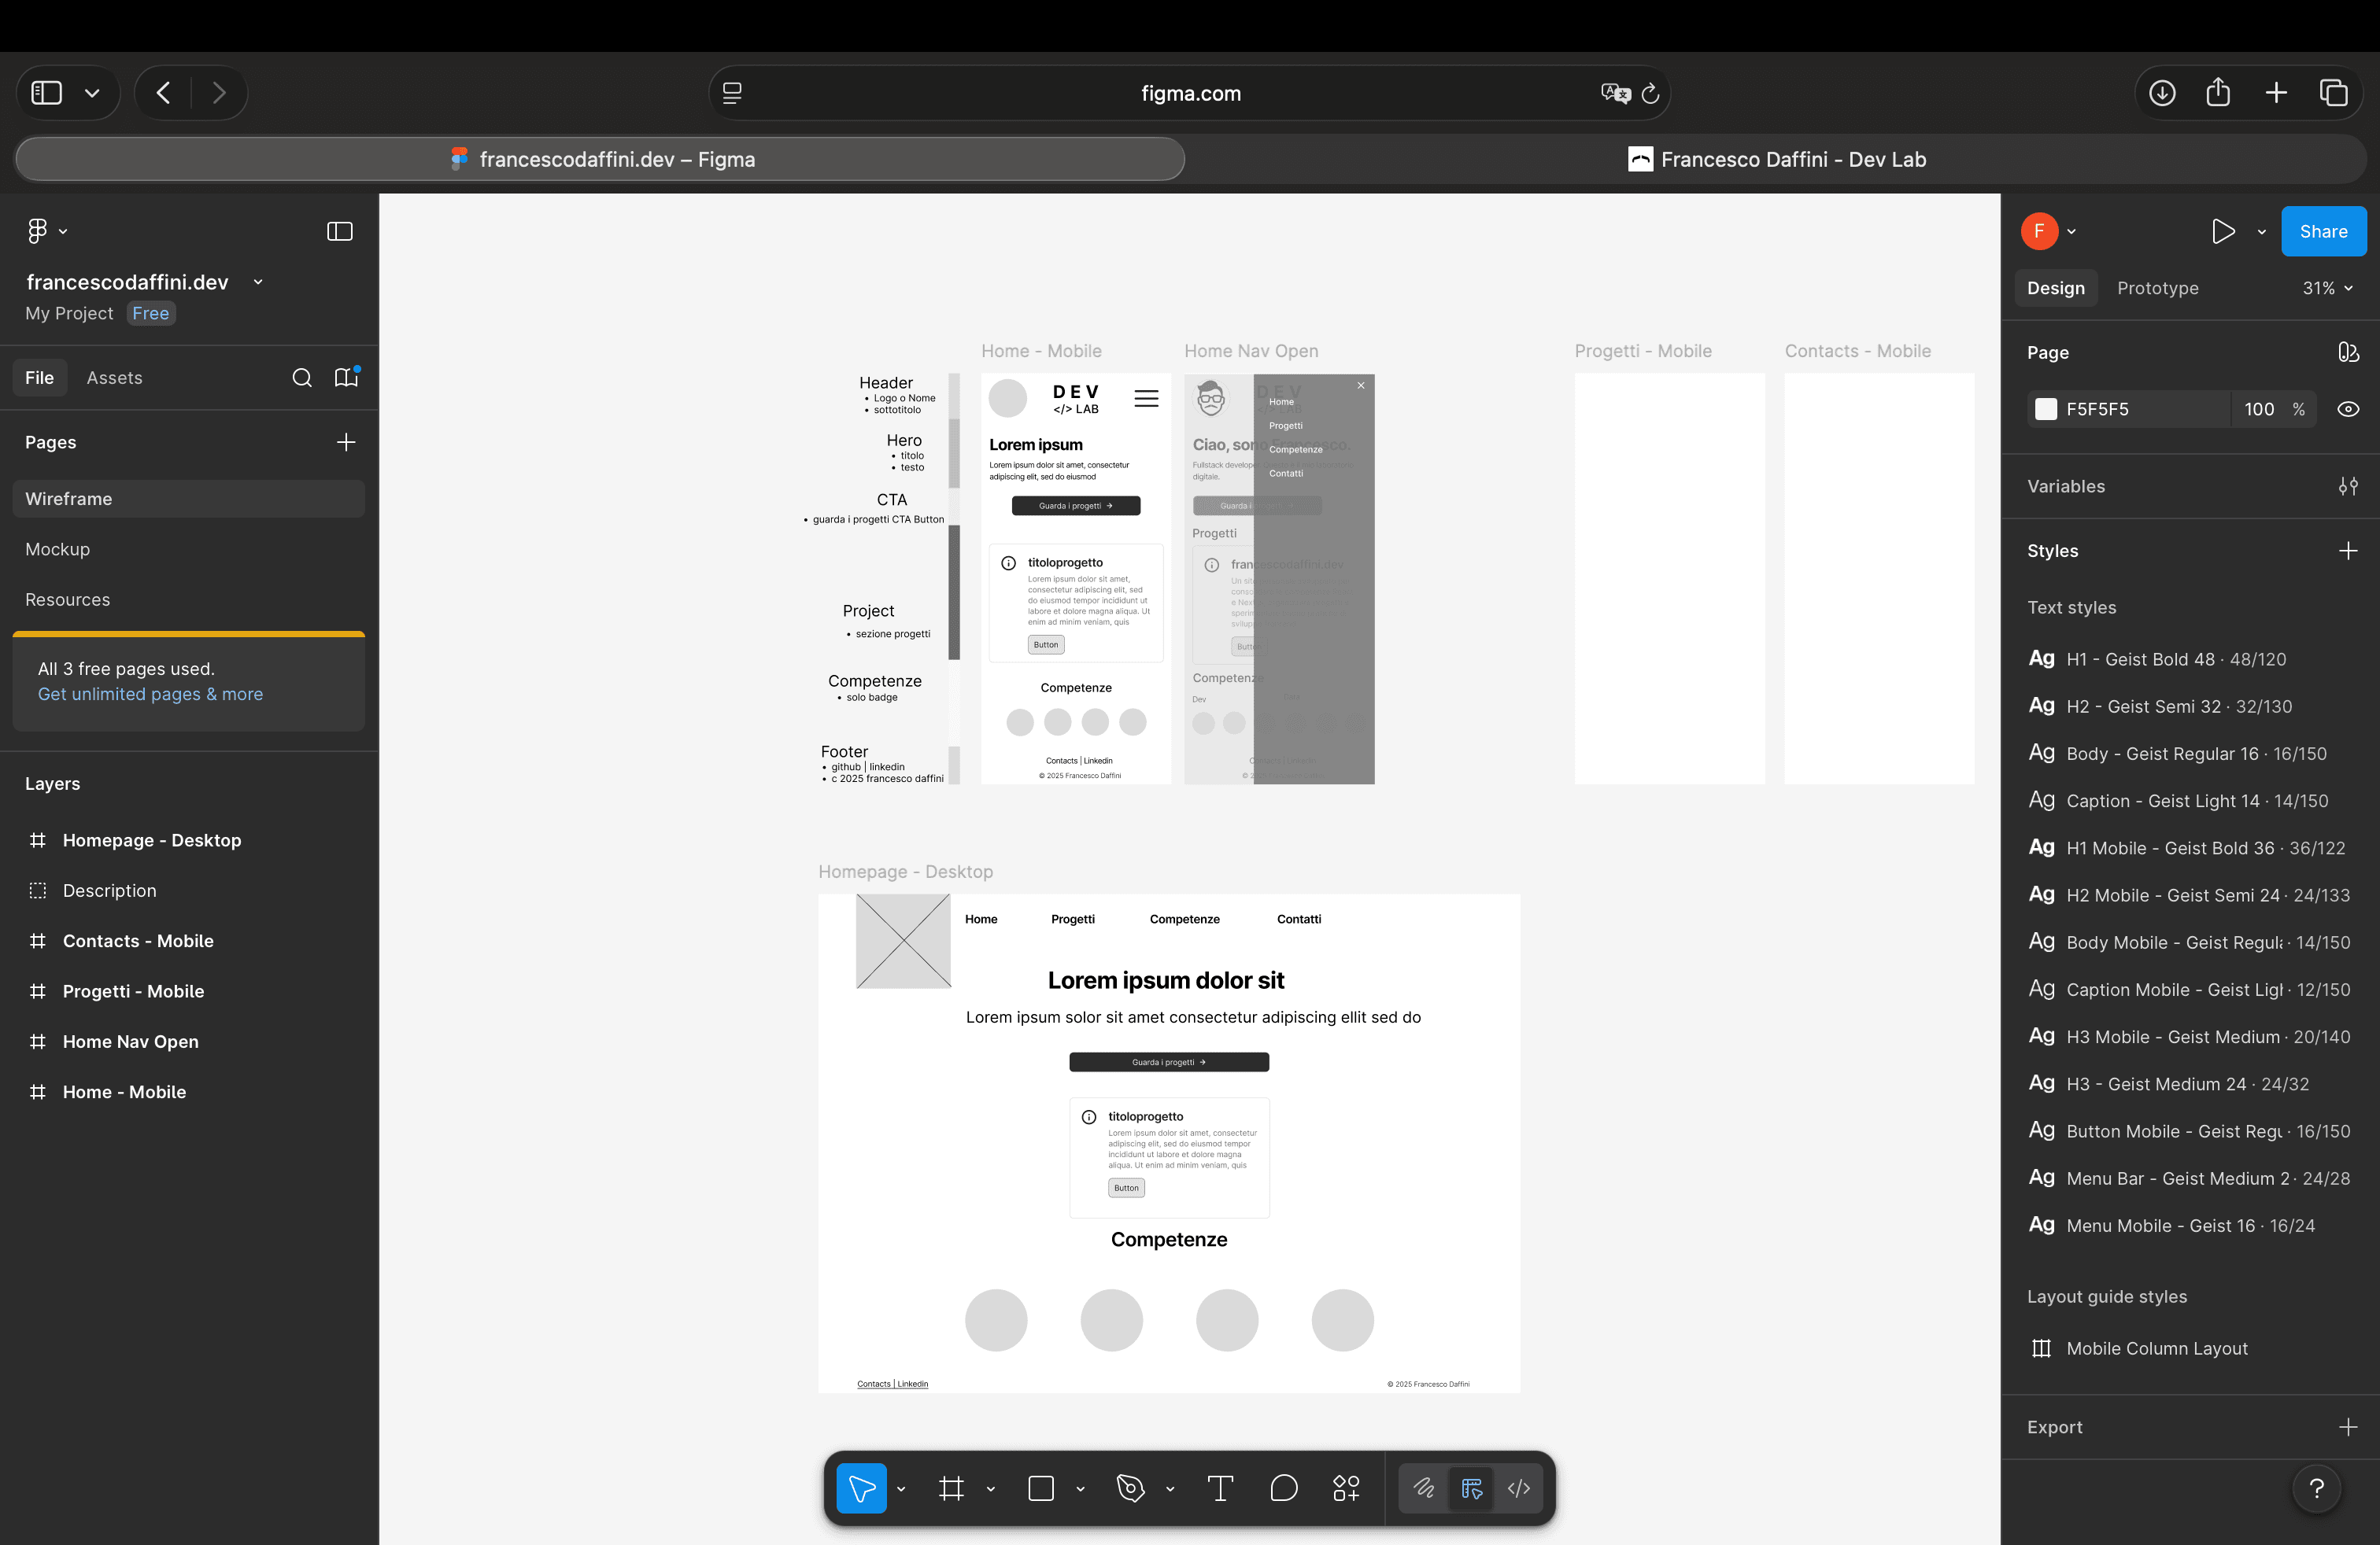Viewport: 2380px width, 1545px height.
Task: Search in the file panel
Action: tap(302, 378)
